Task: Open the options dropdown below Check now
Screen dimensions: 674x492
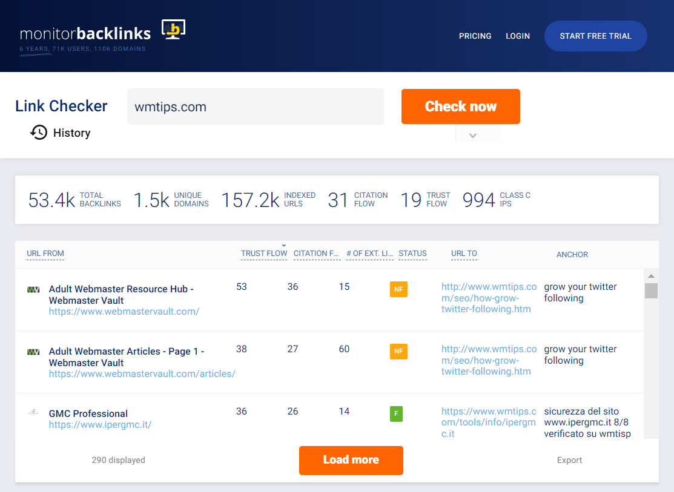Action: (x=472, y=136)
